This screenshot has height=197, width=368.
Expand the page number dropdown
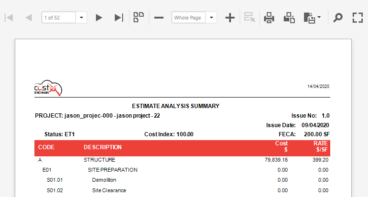(81, 18)
